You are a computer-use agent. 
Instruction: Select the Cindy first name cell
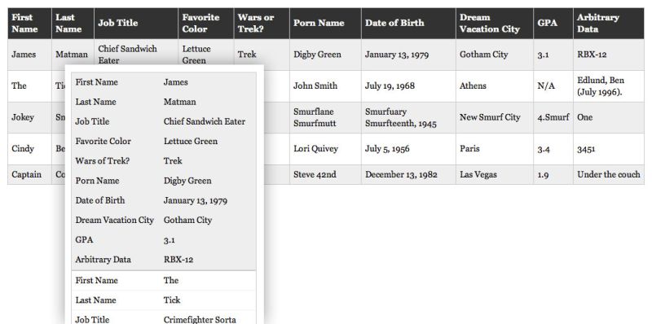point(29,149)
